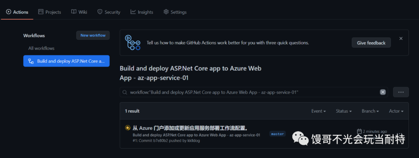Click the workflow title heading az-app-service-01
Image resolution: width=419 pixels, height=158 pixels.
(x=190, y=73)
